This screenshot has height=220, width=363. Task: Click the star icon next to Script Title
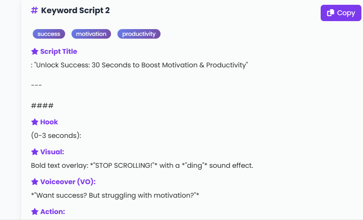[35, 51]
